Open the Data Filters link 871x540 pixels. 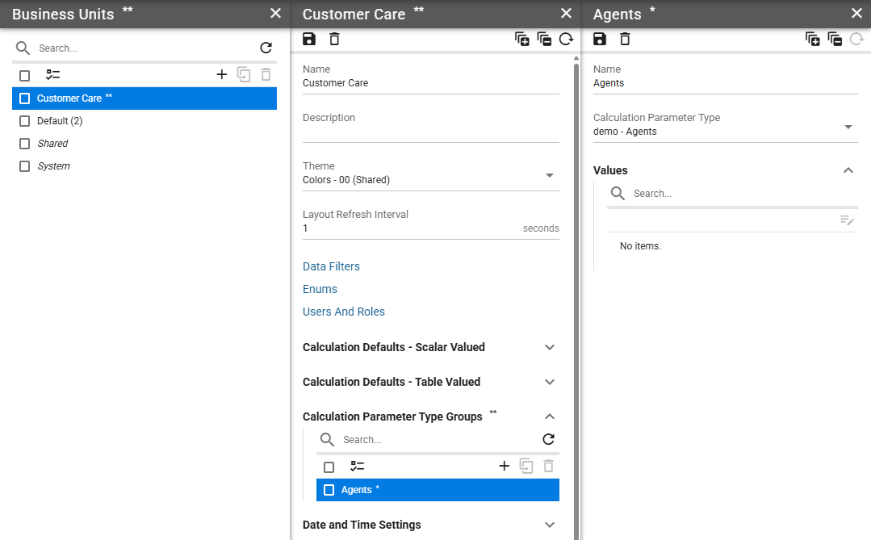coord(331,266)
